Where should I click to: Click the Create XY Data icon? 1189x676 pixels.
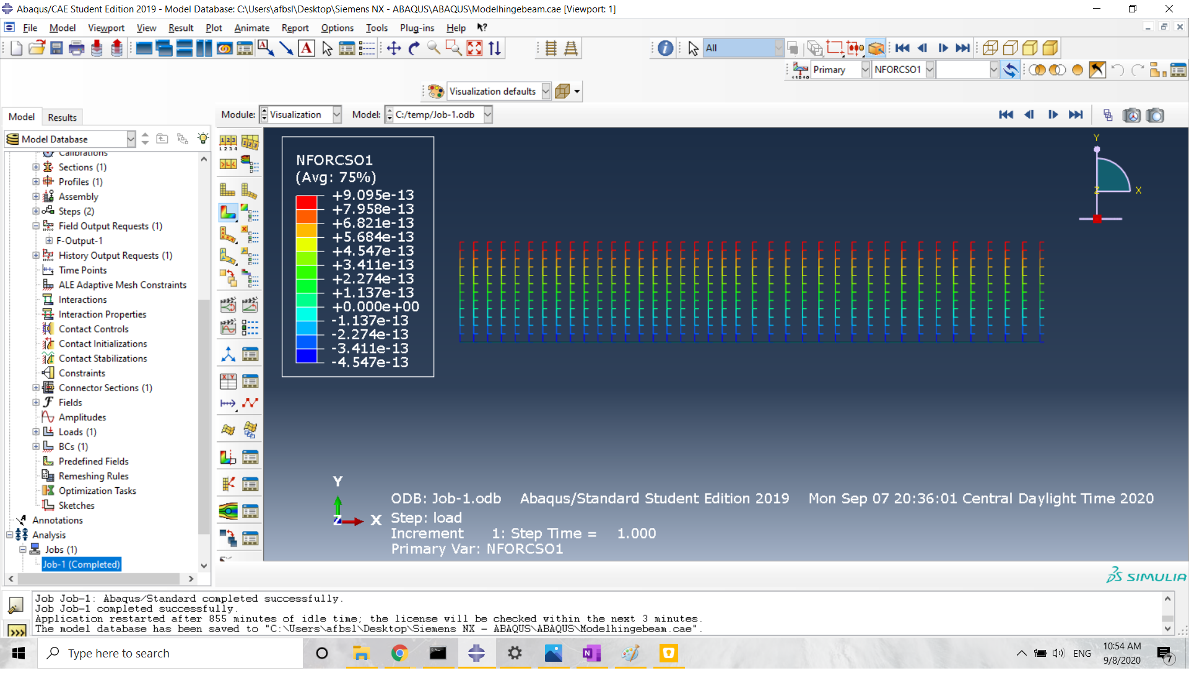coord(228,381)
